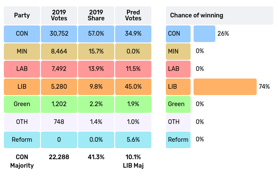Click the LAB party cell in table
Image resolution: width=278 pixels, height=177 pixels.
click(x=22, y=69)
